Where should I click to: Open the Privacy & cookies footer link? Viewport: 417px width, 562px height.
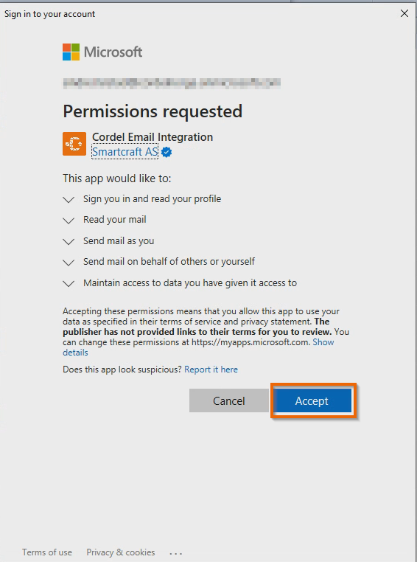point(121,552)
